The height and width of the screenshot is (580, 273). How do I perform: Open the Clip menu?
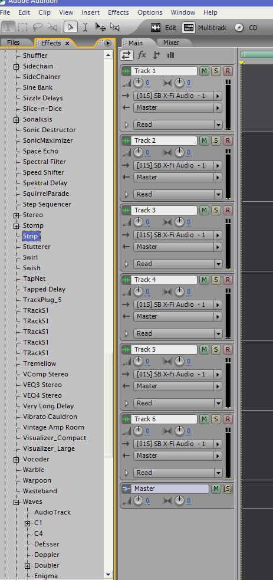pyautogui.click(x=44, y=12)
